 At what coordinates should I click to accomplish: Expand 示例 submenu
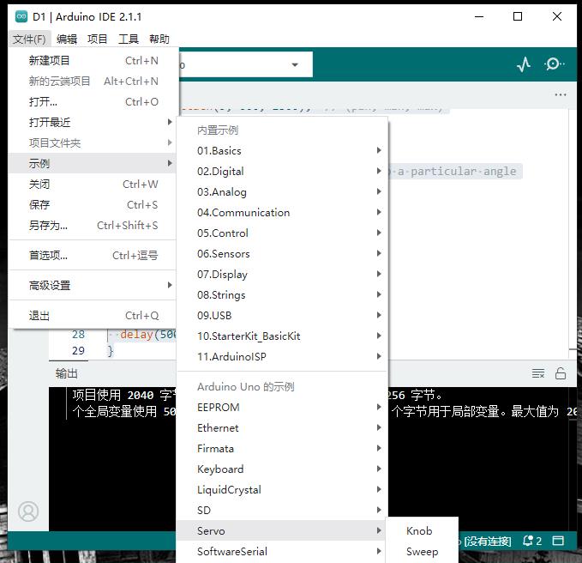pyautogui.click(x=93, y=164)
